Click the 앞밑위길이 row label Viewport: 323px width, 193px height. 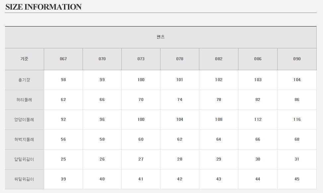24,159
